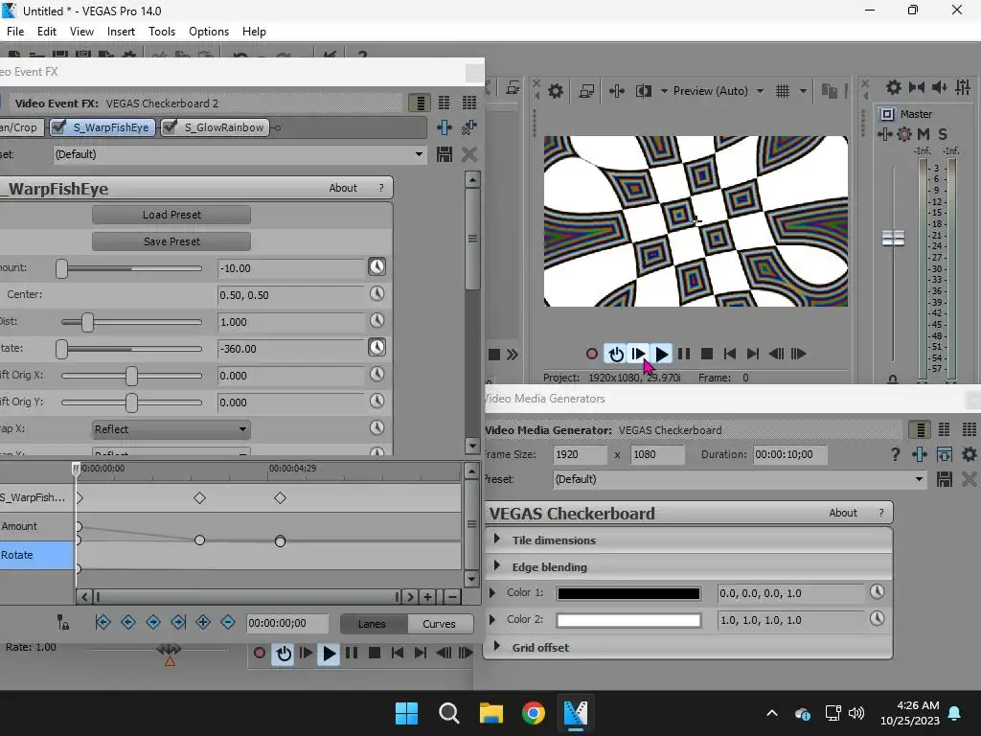Open the File menu
The image size is (981, 736).
[x=15, y=32]
